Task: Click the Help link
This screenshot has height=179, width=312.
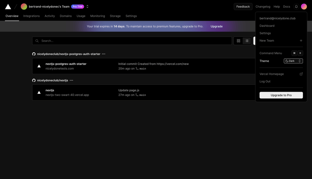Action: (x=277, y=7)
